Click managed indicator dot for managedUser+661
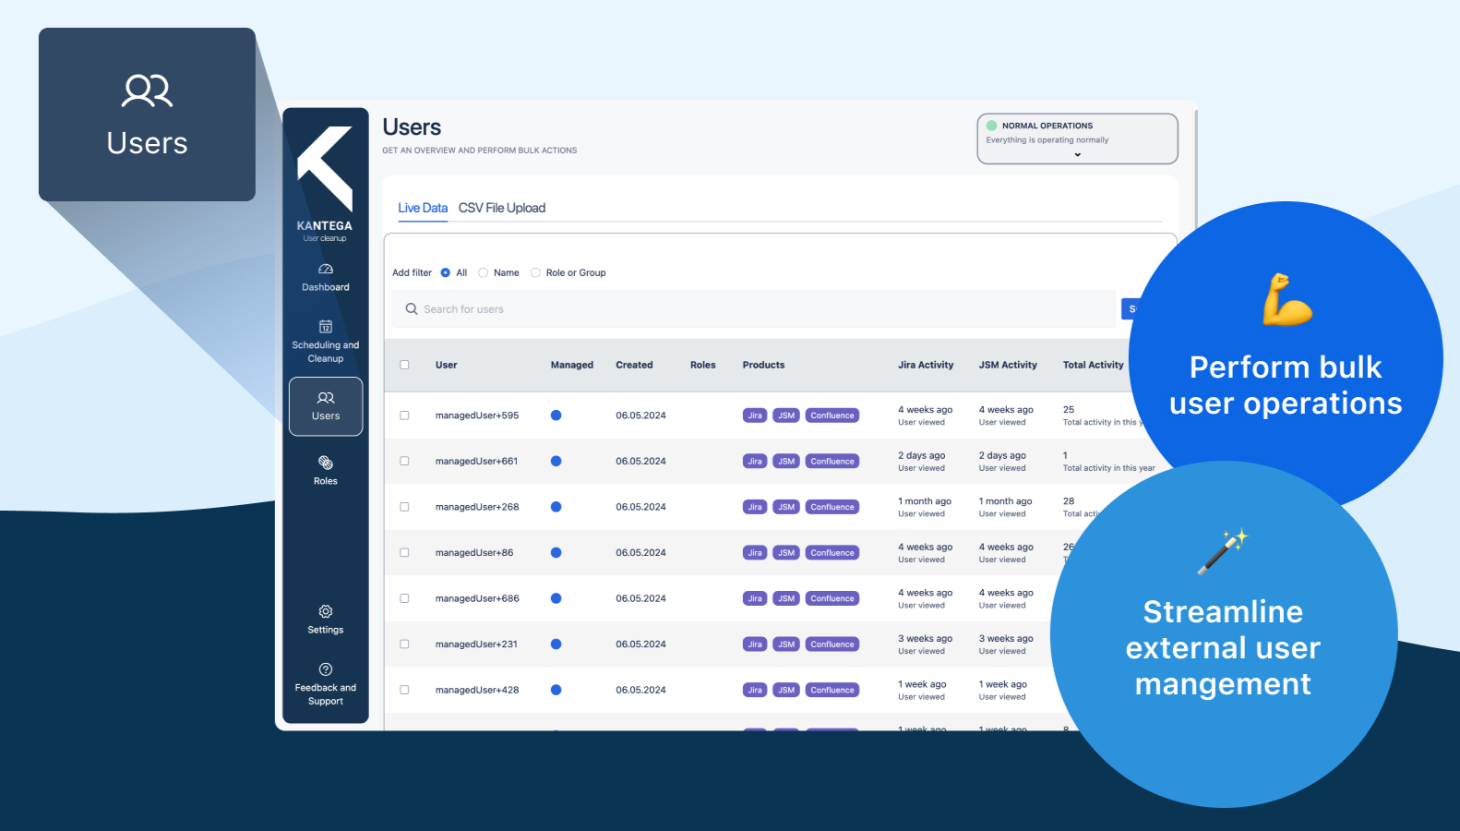Image resolution: width=1460 pixels, height=831 pixels. [556, 461]
